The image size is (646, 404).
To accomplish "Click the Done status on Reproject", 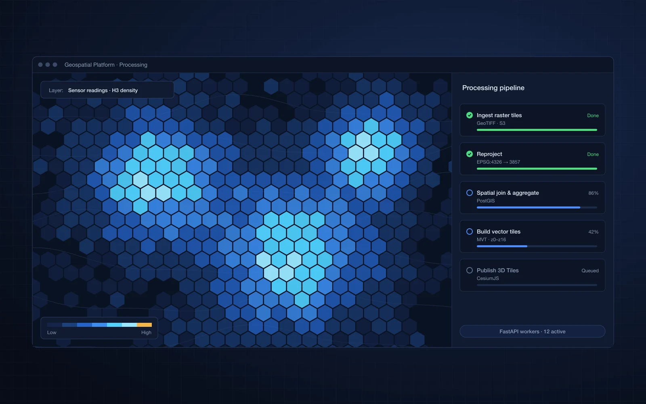I will click(x=593, y=154).
